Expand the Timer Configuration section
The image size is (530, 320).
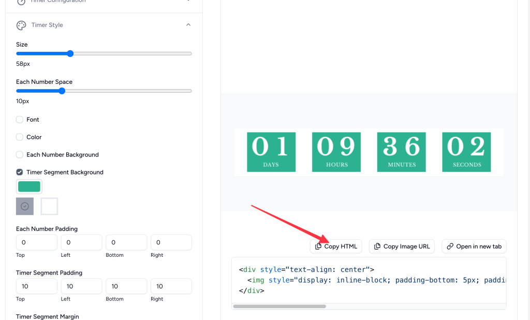coord(188,2)
